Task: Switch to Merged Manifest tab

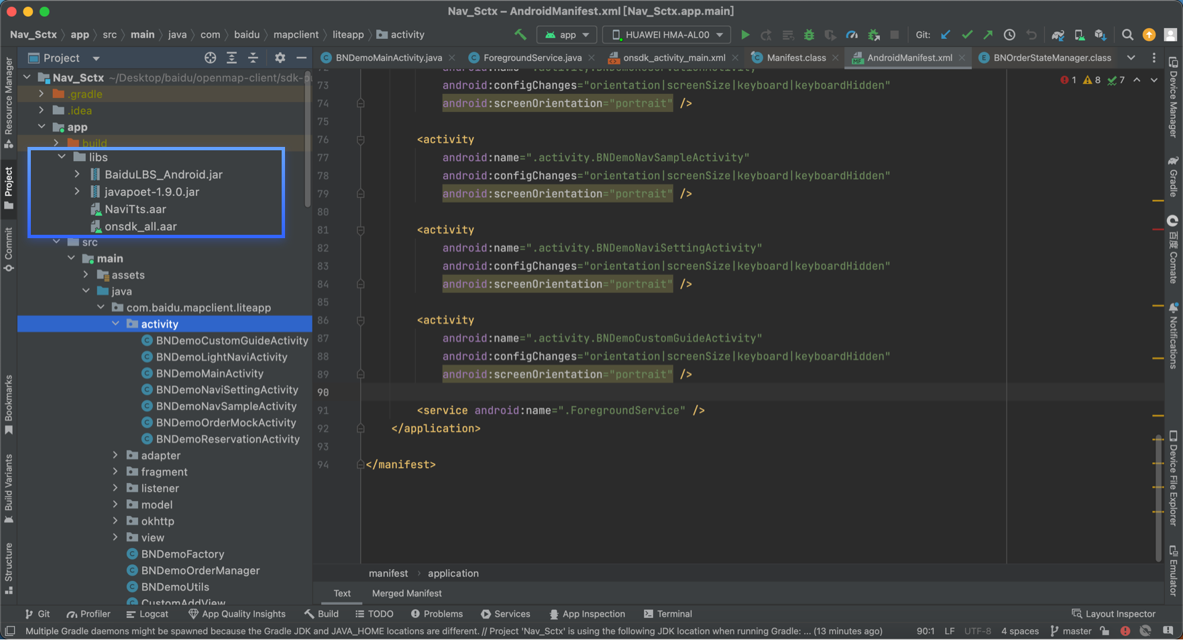Action: click(x=406, y=593)
